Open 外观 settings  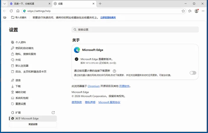pos(33,60)
